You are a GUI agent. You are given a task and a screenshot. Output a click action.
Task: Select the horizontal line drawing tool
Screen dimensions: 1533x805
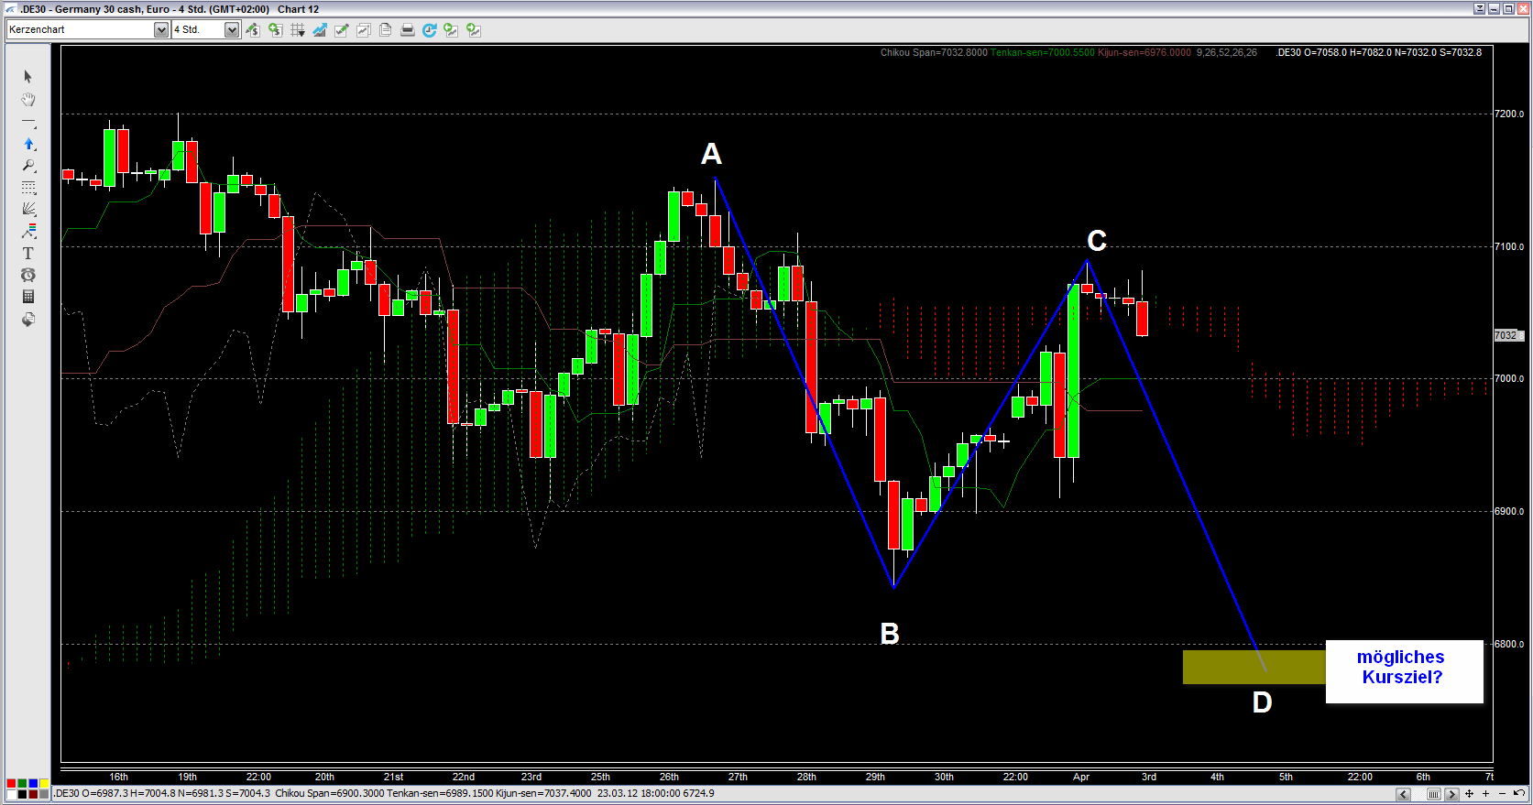(28, 122)
